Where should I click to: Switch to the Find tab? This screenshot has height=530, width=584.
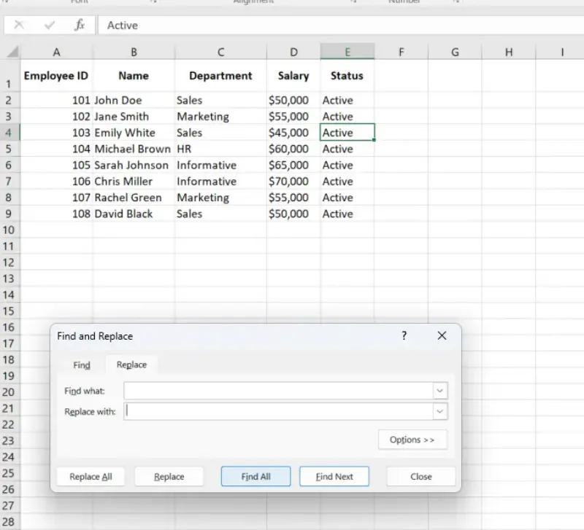[x=82, y=365]
